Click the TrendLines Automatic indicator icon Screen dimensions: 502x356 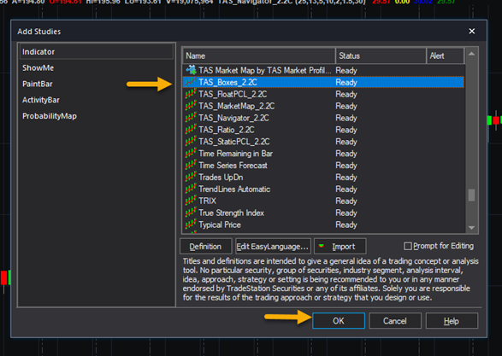pyautogui.click(x=191, y=189)
